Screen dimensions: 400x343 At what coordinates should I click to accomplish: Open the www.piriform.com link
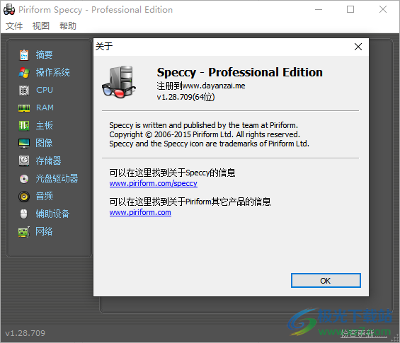tap(140, 213)
